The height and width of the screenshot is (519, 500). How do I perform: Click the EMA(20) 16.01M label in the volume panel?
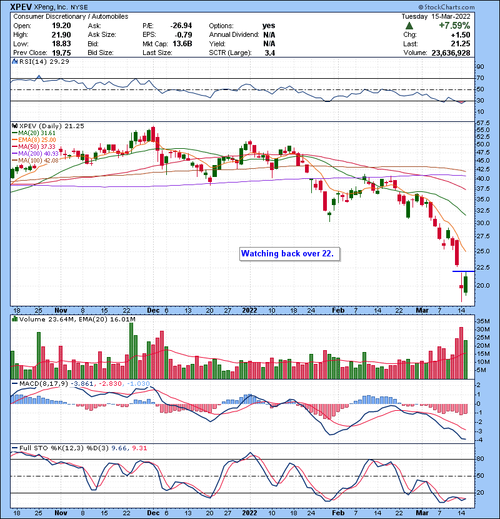(107, 319)
